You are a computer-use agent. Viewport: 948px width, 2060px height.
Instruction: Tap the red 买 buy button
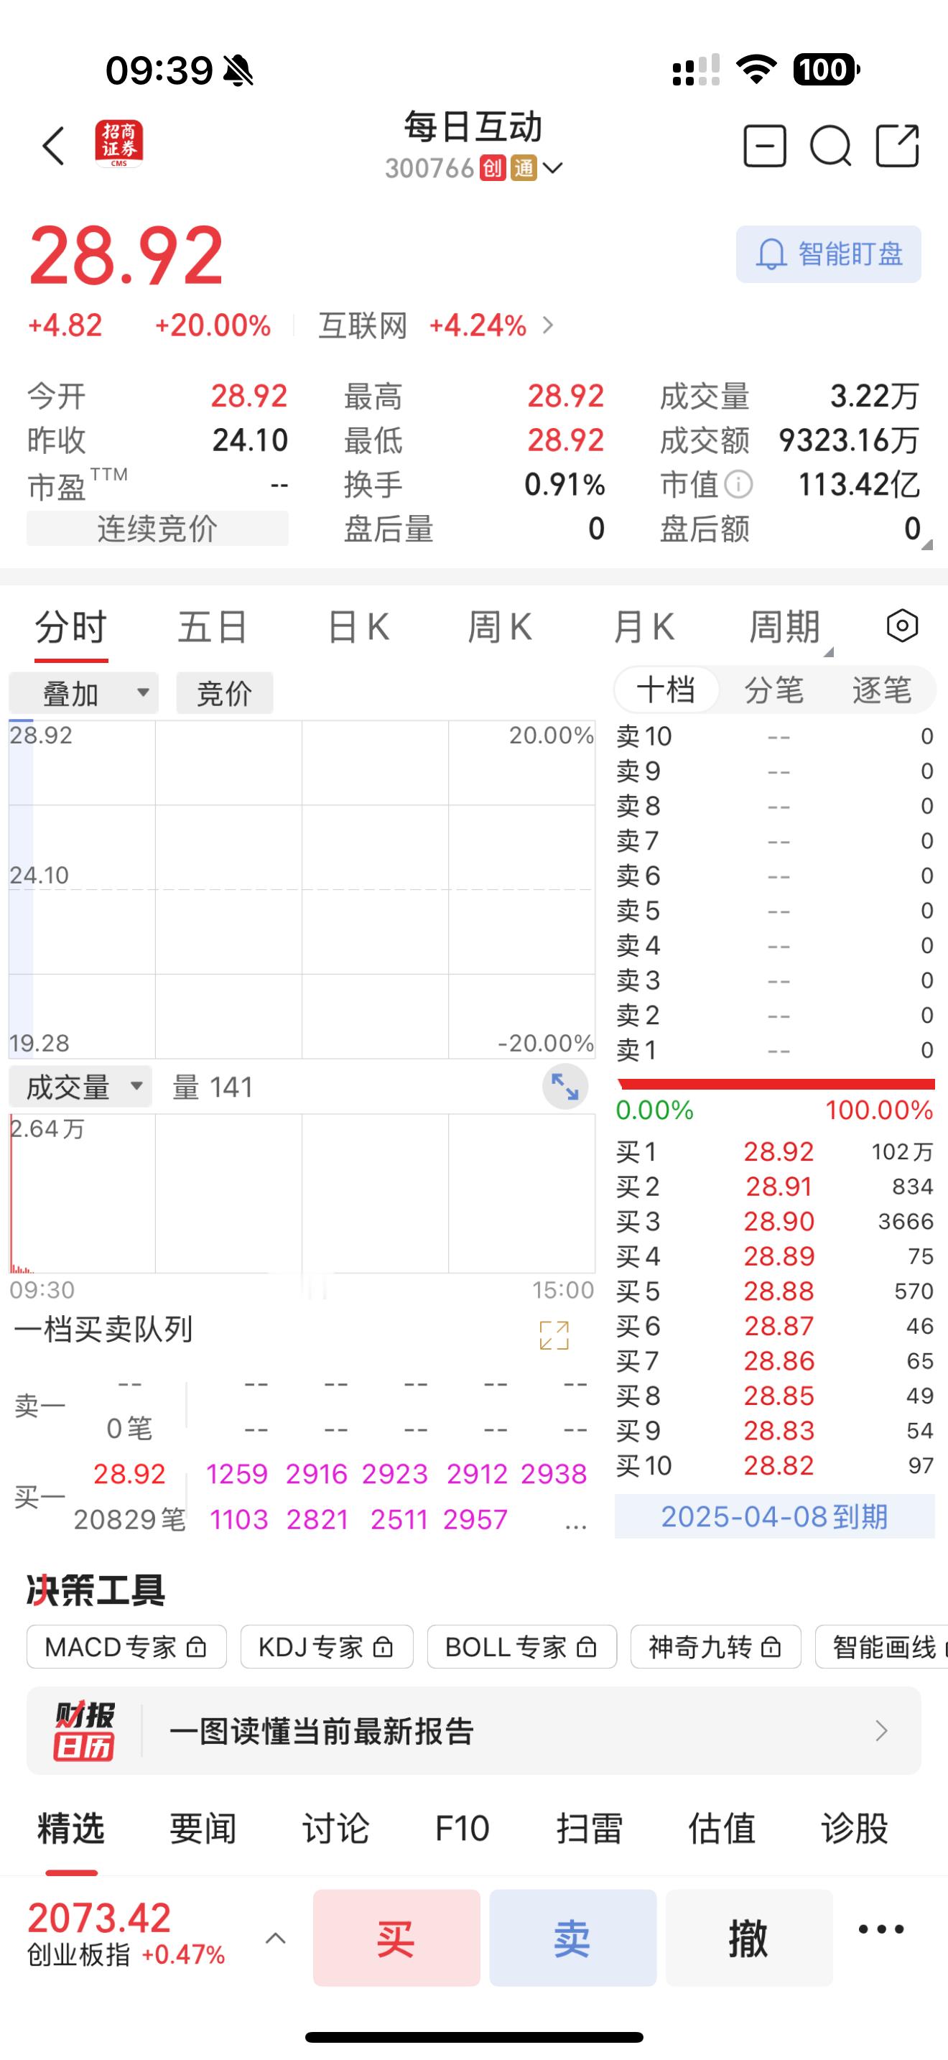pos(396,1939)
